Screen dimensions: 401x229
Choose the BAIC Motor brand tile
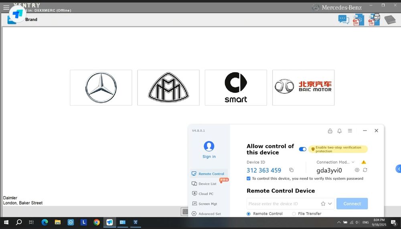click(303, 88)
